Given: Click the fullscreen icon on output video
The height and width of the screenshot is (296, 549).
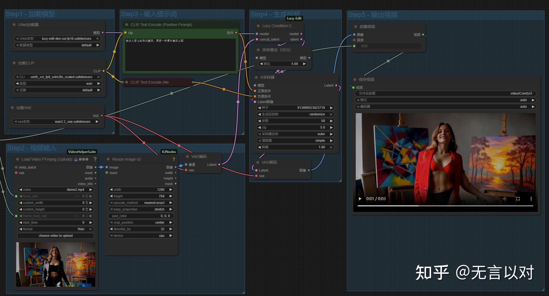Looking at the screenshot, I should coord(518,199).
